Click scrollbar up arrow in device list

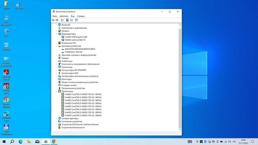tap(180, 25)
